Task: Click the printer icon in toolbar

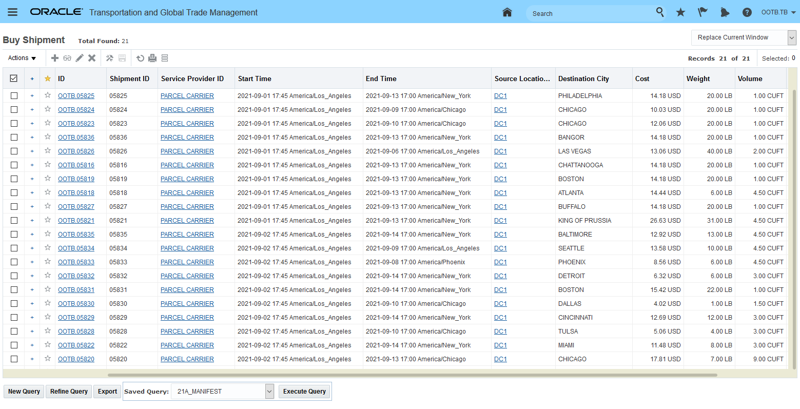Action: point(152,58)
